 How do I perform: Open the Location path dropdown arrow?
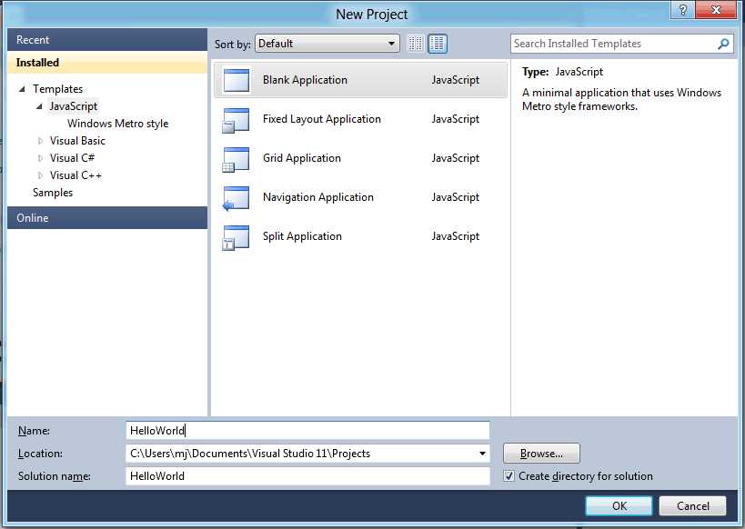(482, 454)
